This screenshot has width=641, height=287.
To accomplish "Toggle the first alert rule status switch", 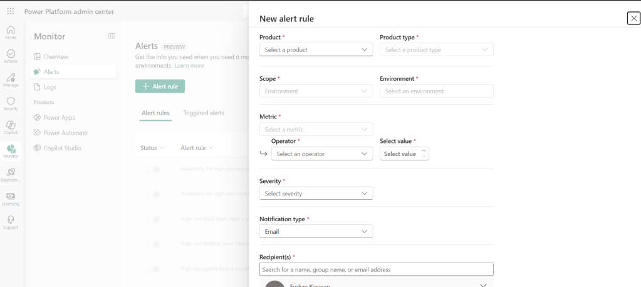I will [152, 169].
